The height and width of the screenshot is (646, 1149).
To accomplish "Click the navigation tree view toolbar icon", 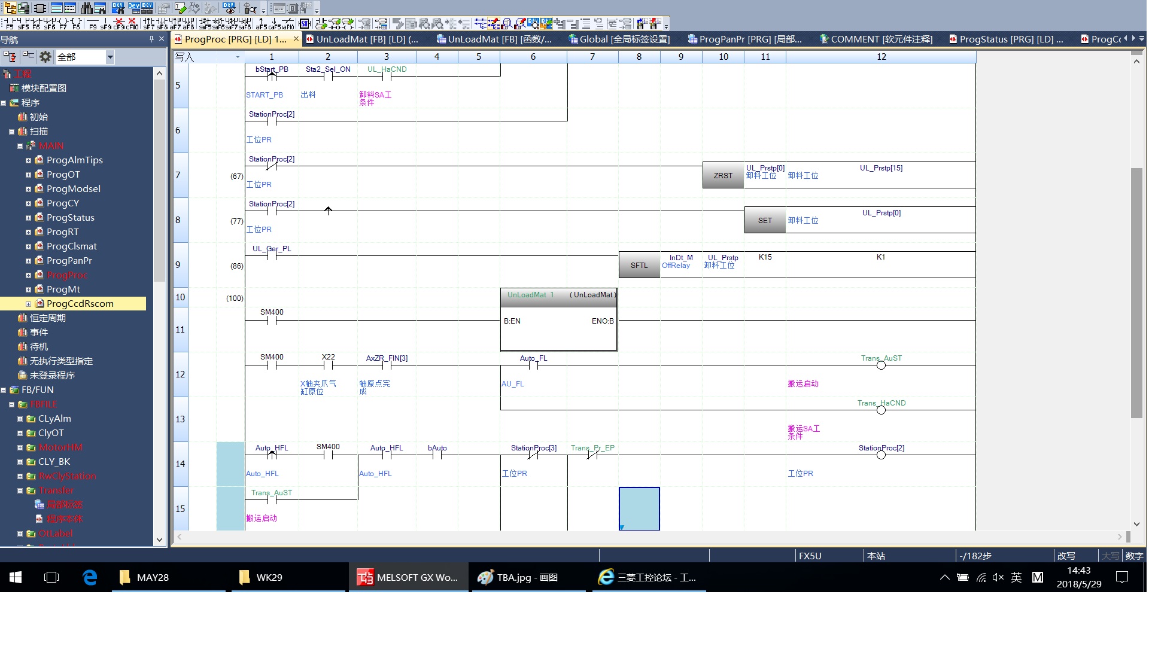I will (x=10, y=8).
